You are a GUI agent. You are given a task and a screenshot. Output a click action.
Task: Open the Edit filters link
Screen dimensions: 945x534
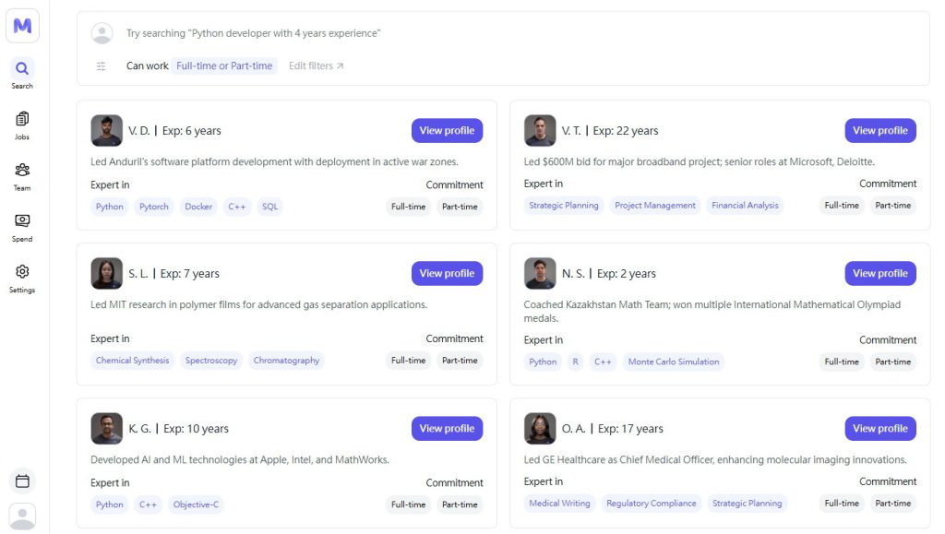click(316, 66)
